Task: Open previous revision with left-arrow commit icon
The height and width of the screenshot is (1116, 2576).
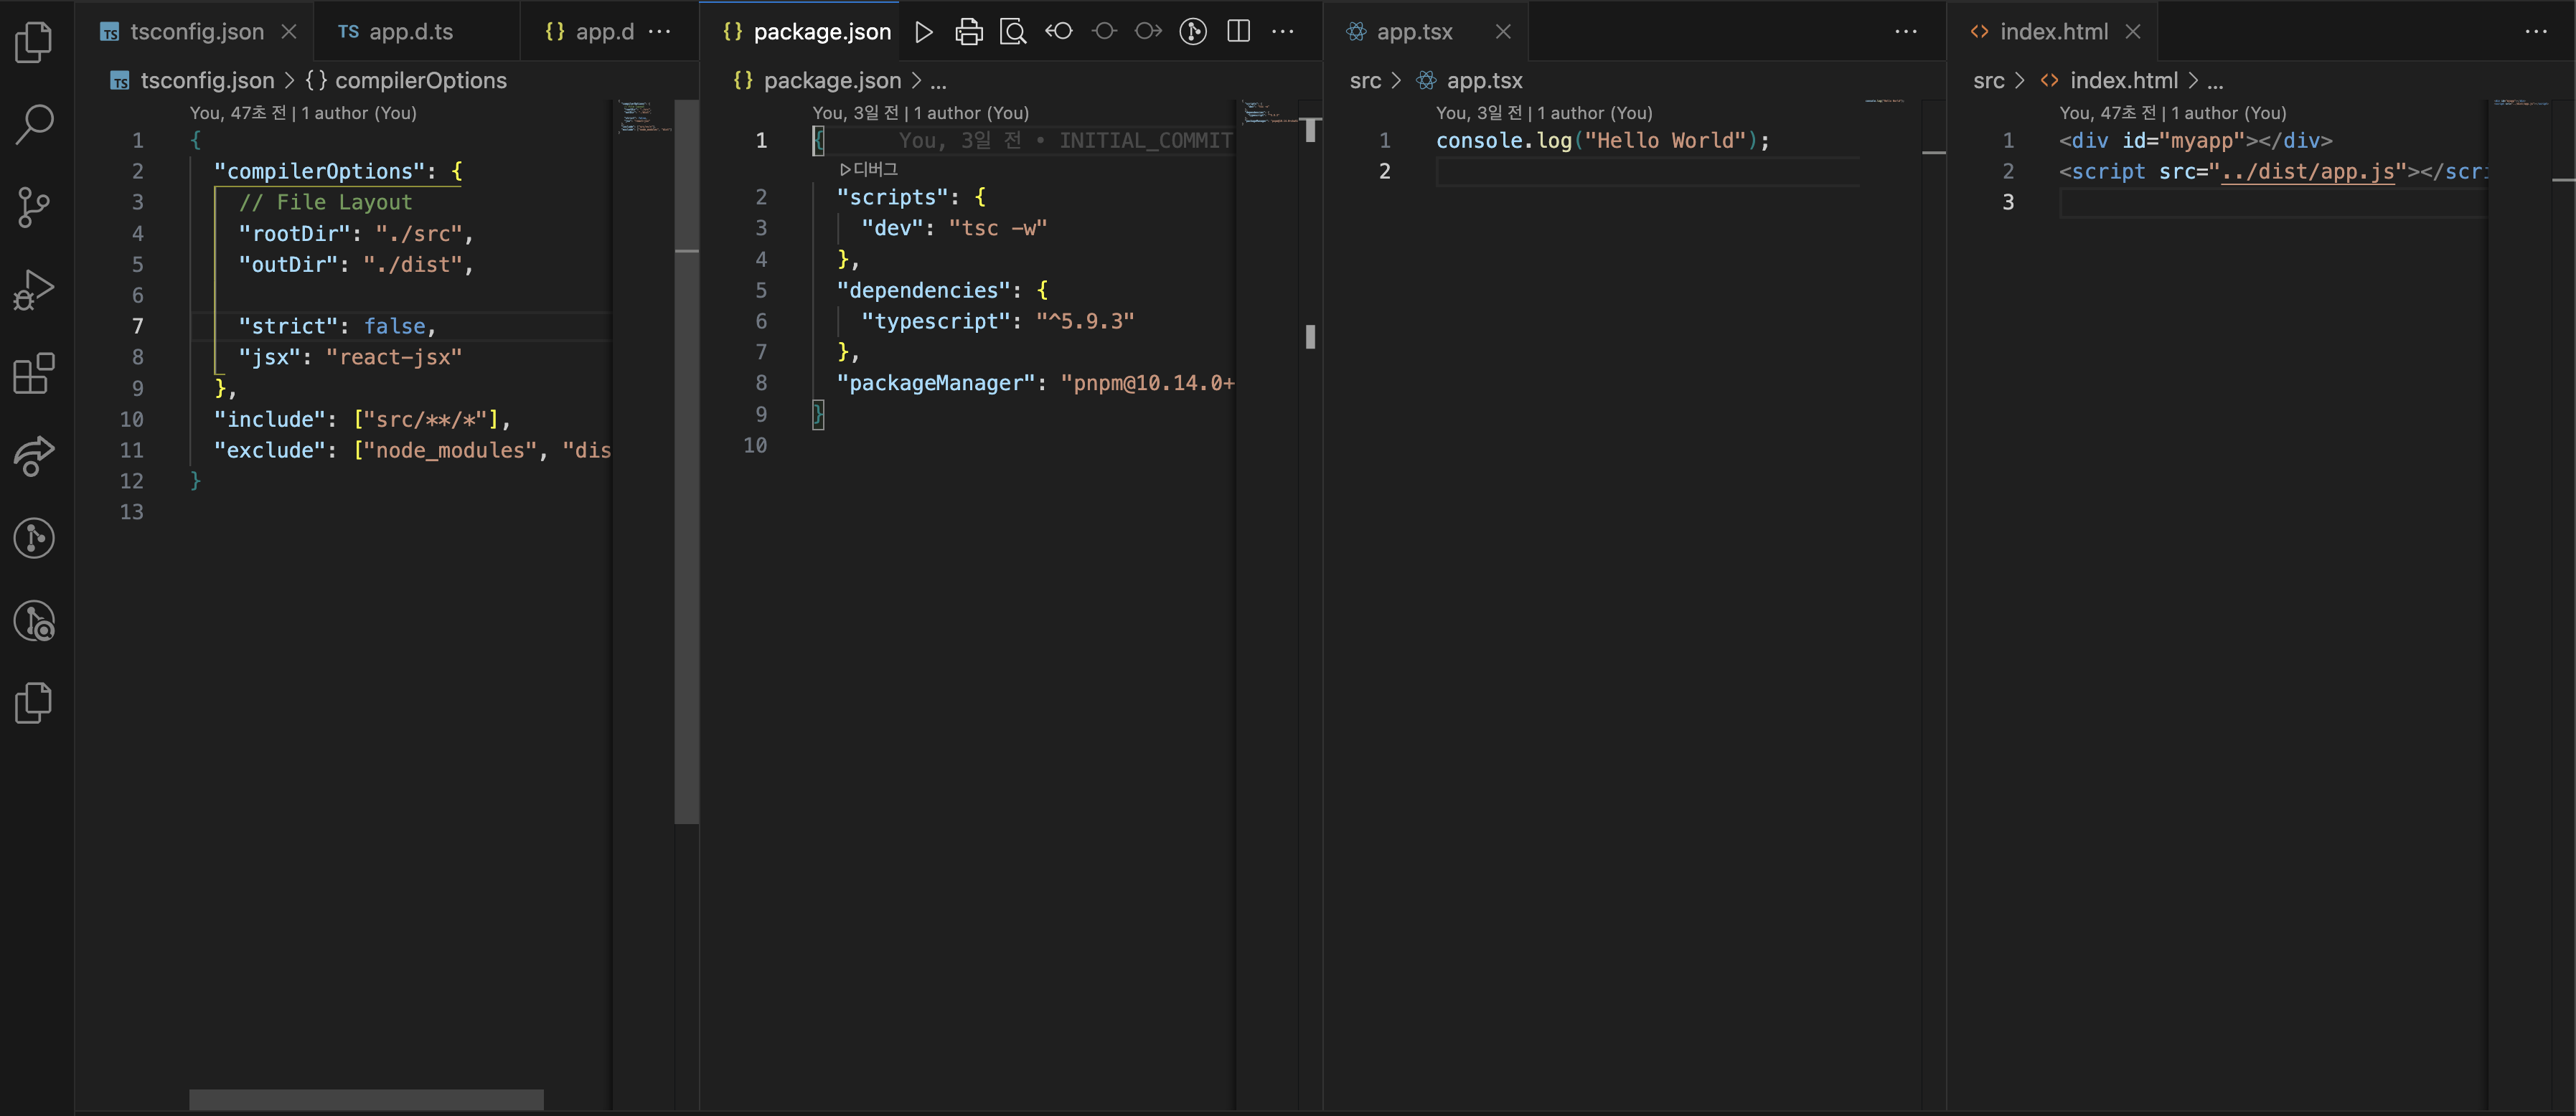Action: click(1059, 32)
